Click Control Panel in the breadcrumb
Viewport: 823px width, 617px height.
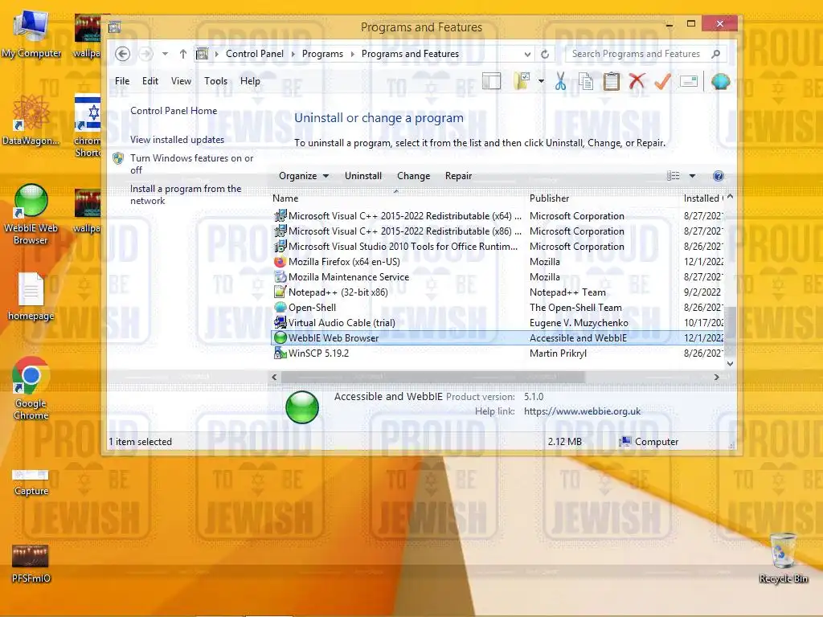pos(255,54)
